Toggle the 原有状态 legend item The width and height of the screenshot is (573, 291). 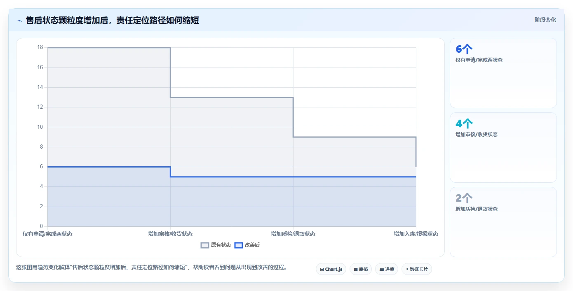[x=216, y=245]
